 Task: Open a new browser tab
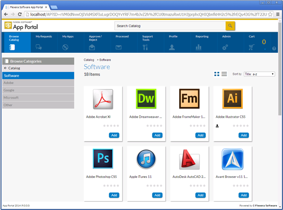[x=54, y=7]
